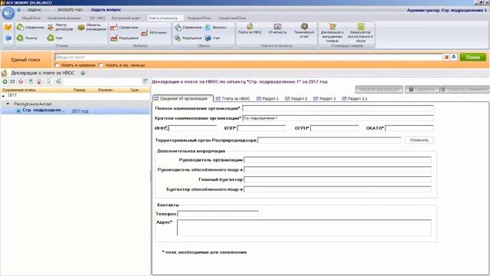Click the panel layout icon above report list
This screenshot has width=490, height=276.
145,81
